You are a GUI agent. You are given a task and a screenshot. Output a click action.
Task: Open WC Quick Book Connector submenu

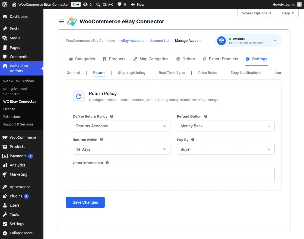coord(15,91)
